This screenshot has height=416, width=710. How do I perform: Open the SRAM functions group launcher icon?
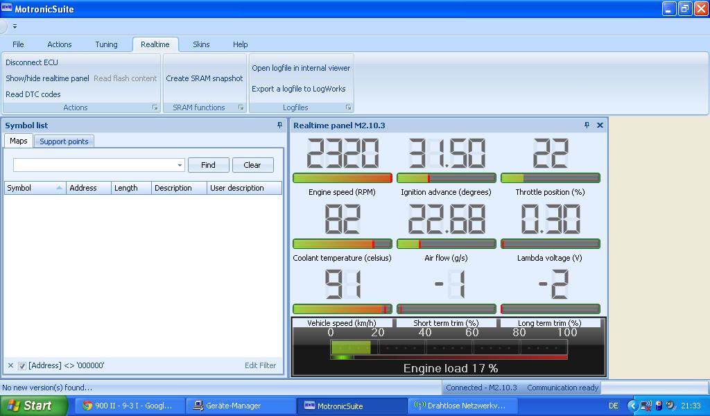pos(241,107)
